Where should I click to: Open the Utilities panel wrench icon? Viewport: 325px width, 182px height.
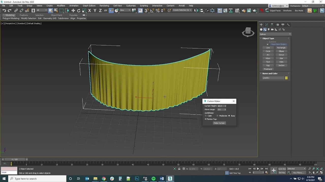288,25
